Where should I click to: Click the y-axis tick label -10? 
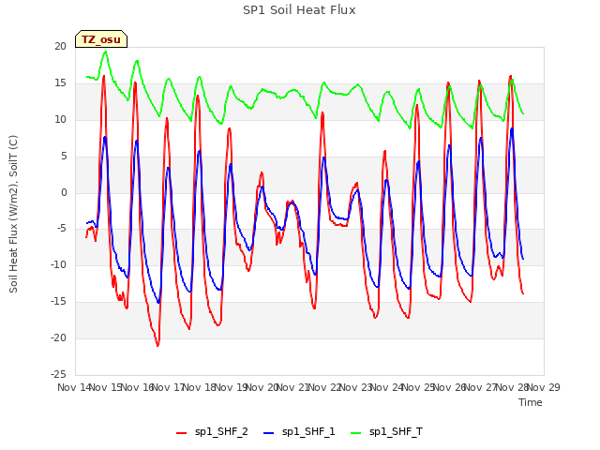tap(59, 265)
